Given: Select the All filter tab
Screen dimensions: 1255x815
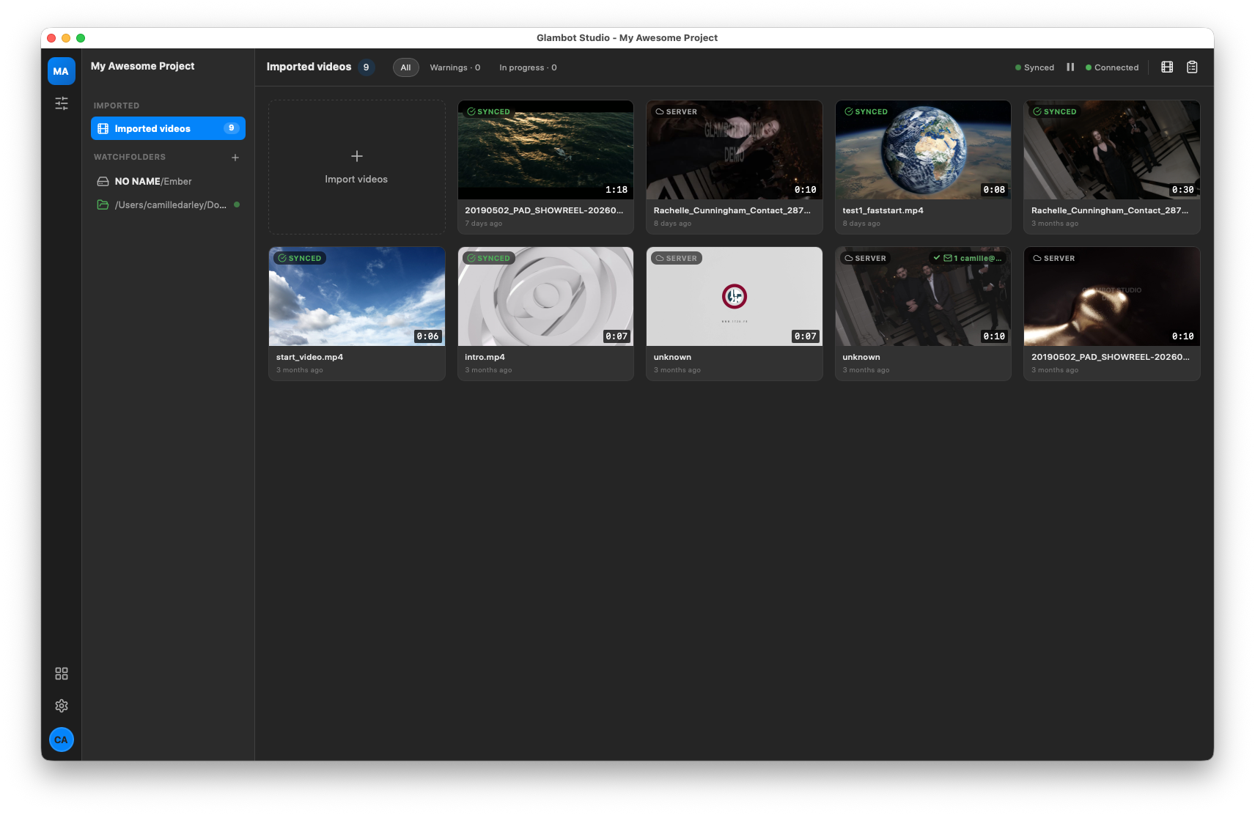Looking at the screenshot, I should (405, 67).
